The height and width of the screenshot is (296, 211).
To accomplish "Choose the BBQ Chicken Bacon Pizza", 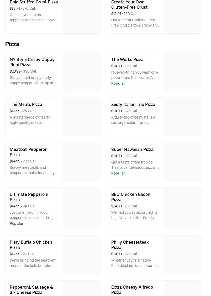I will [x=131, y=197].
